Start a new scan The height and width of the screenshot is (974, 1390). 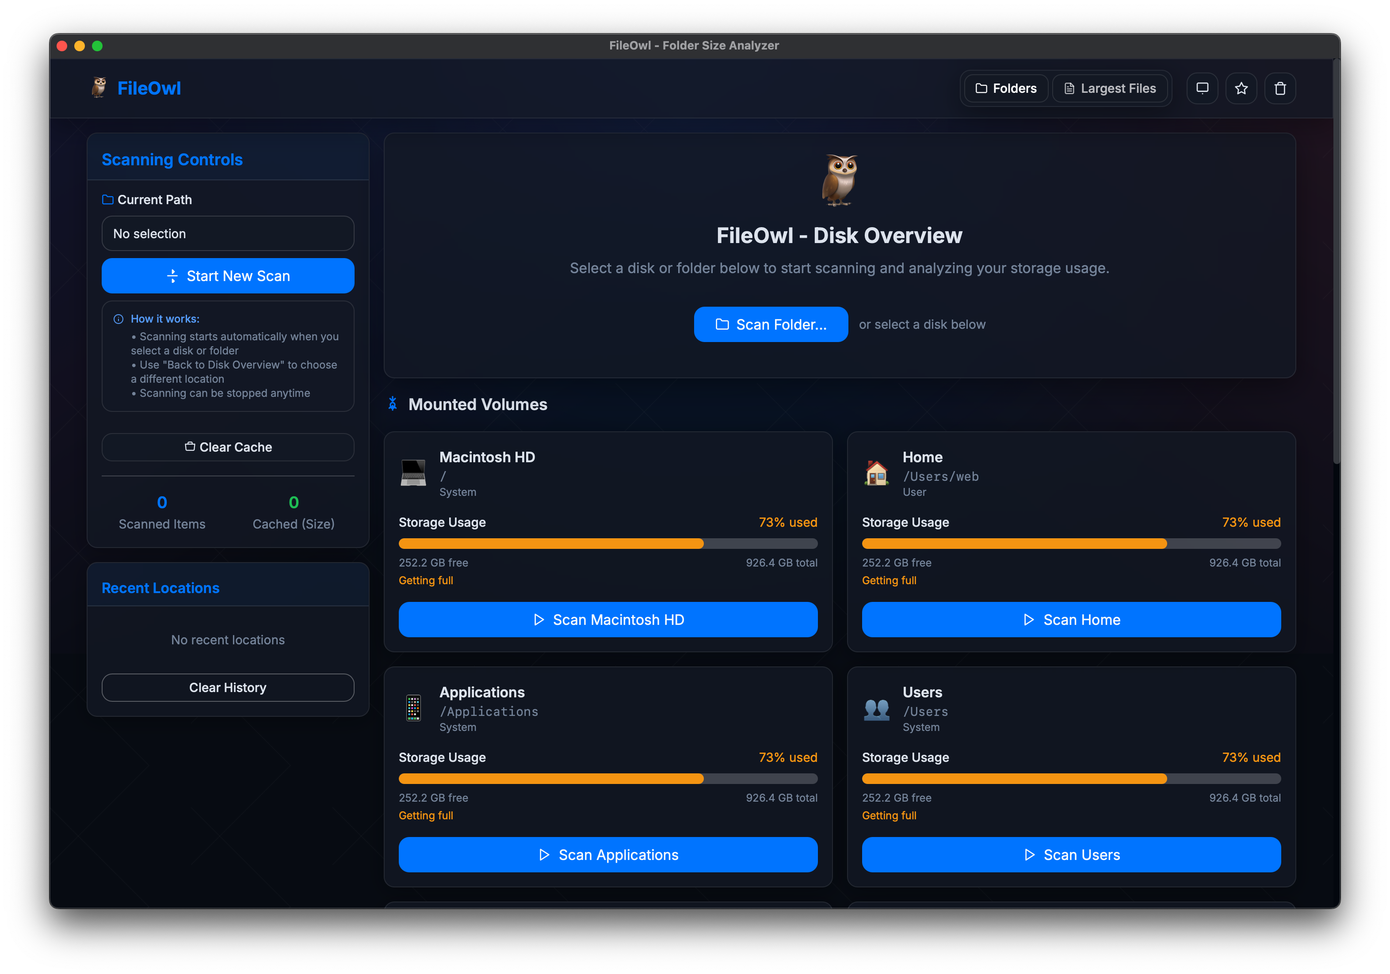click(x=228, y=276)
